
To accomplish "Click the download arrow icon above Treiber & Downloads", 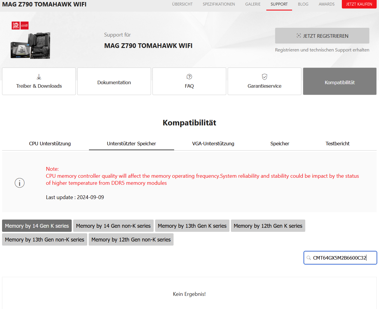I will [39, 77].
